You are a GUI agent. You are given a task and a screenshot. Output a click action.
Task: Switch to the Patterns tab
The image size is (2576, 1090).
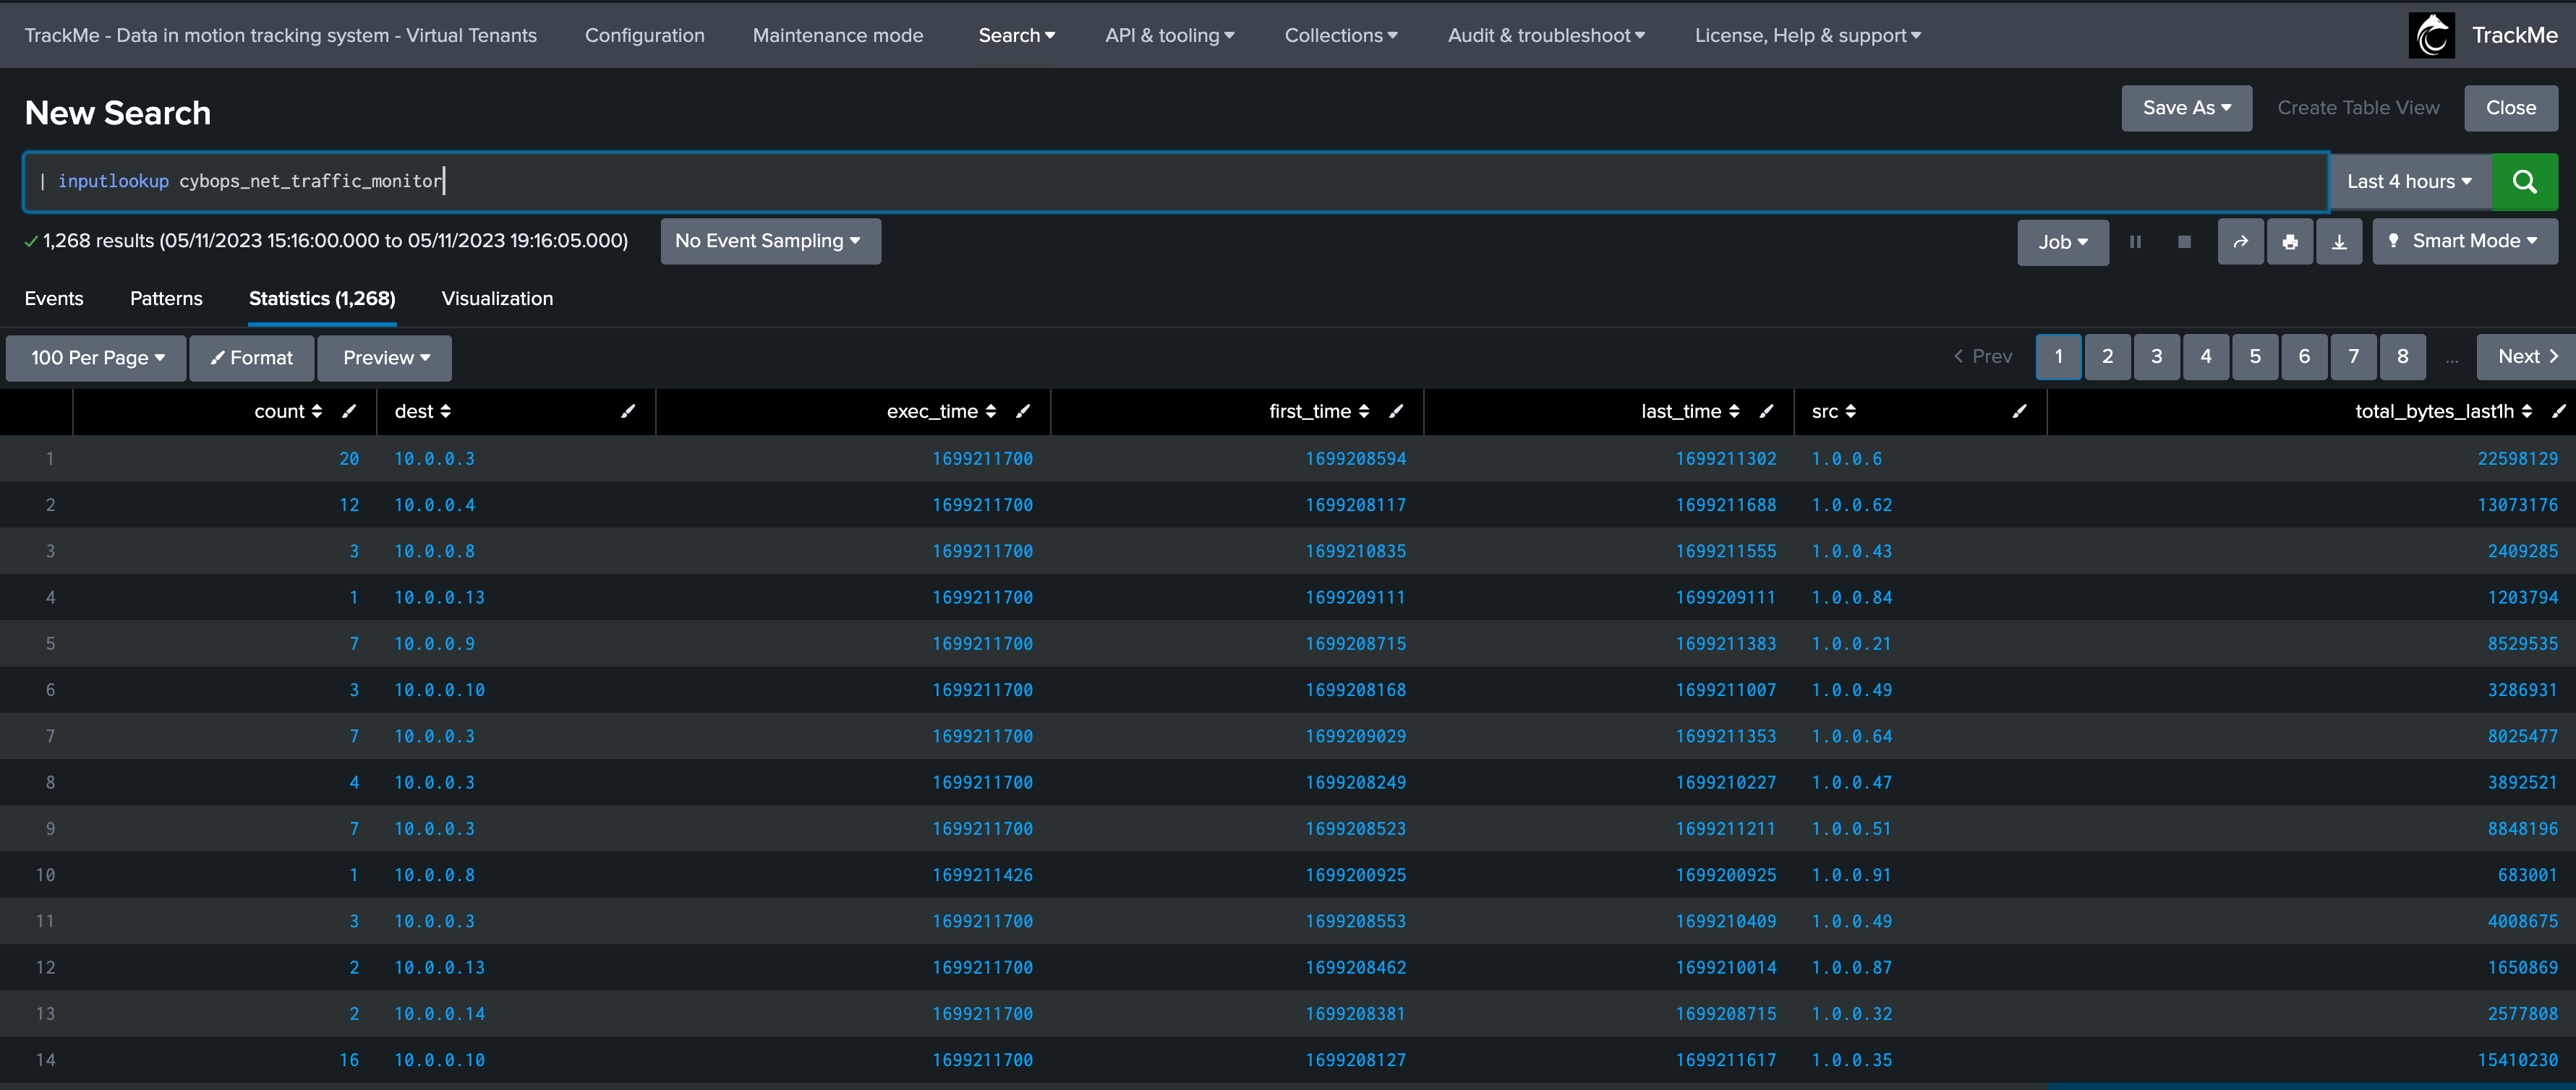tap(166, 299)
